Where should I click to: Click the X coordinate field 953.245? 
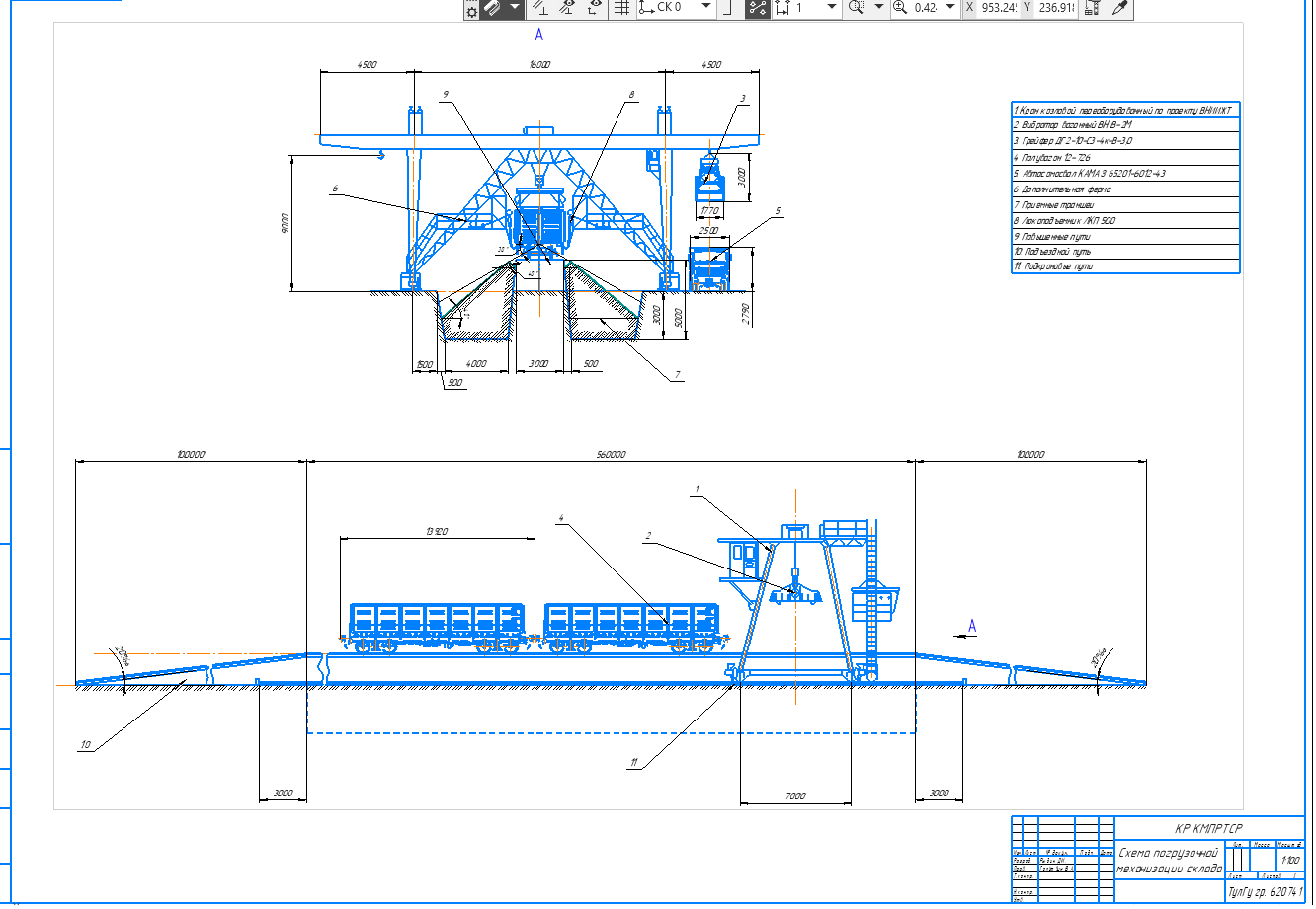coord(998,8)
